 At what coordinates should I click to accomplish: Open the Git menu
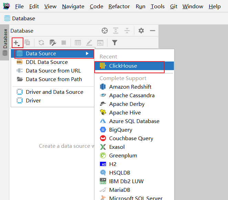174,7
